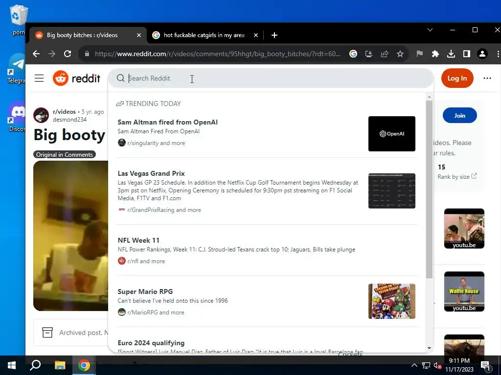Click the r/videos subreddit name link

(x=64, y=112)
